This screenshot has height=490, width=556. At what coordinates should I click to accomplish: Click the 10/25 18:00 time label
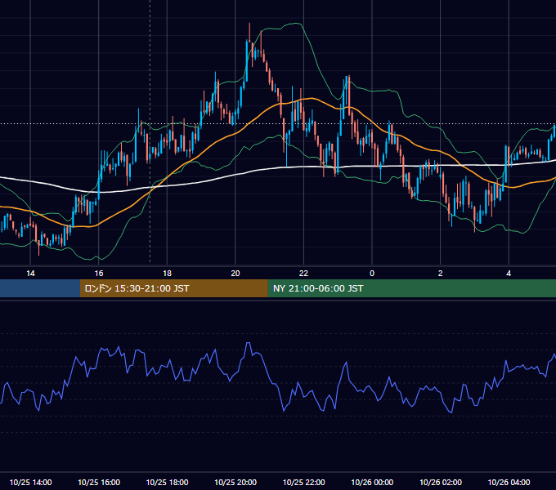167,482
